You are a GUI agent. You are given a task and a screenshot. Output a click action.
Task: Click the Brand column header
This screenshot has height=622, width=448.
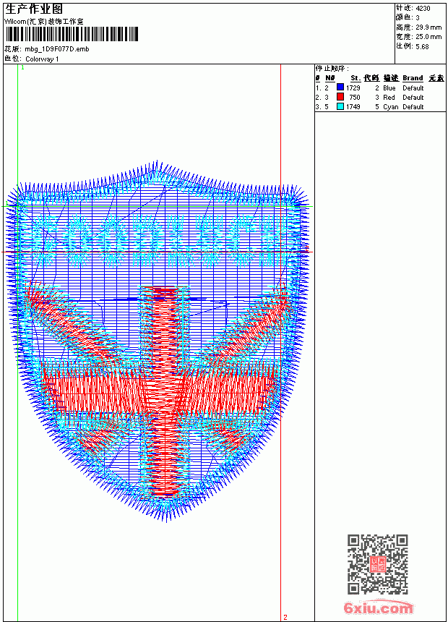pyautogui.click(x=413, y=78)
